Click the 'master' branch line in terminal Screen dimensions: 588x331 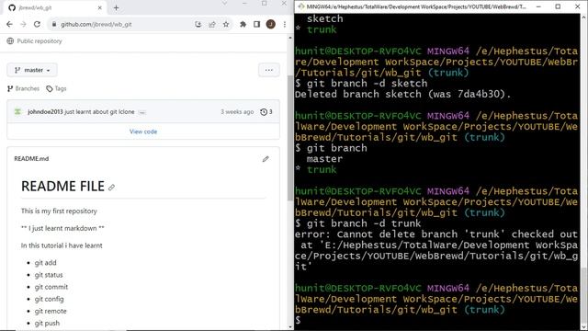324,159
